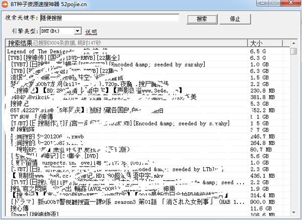Click the 搜索结果 column header
Screen dimensions: 302x220
tap(126, 43)
